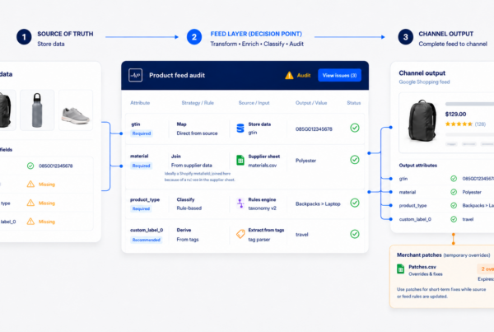Screen dimensions: 494x332
Task: Click Missing text in the label_0 row
Action: (47, 222)
